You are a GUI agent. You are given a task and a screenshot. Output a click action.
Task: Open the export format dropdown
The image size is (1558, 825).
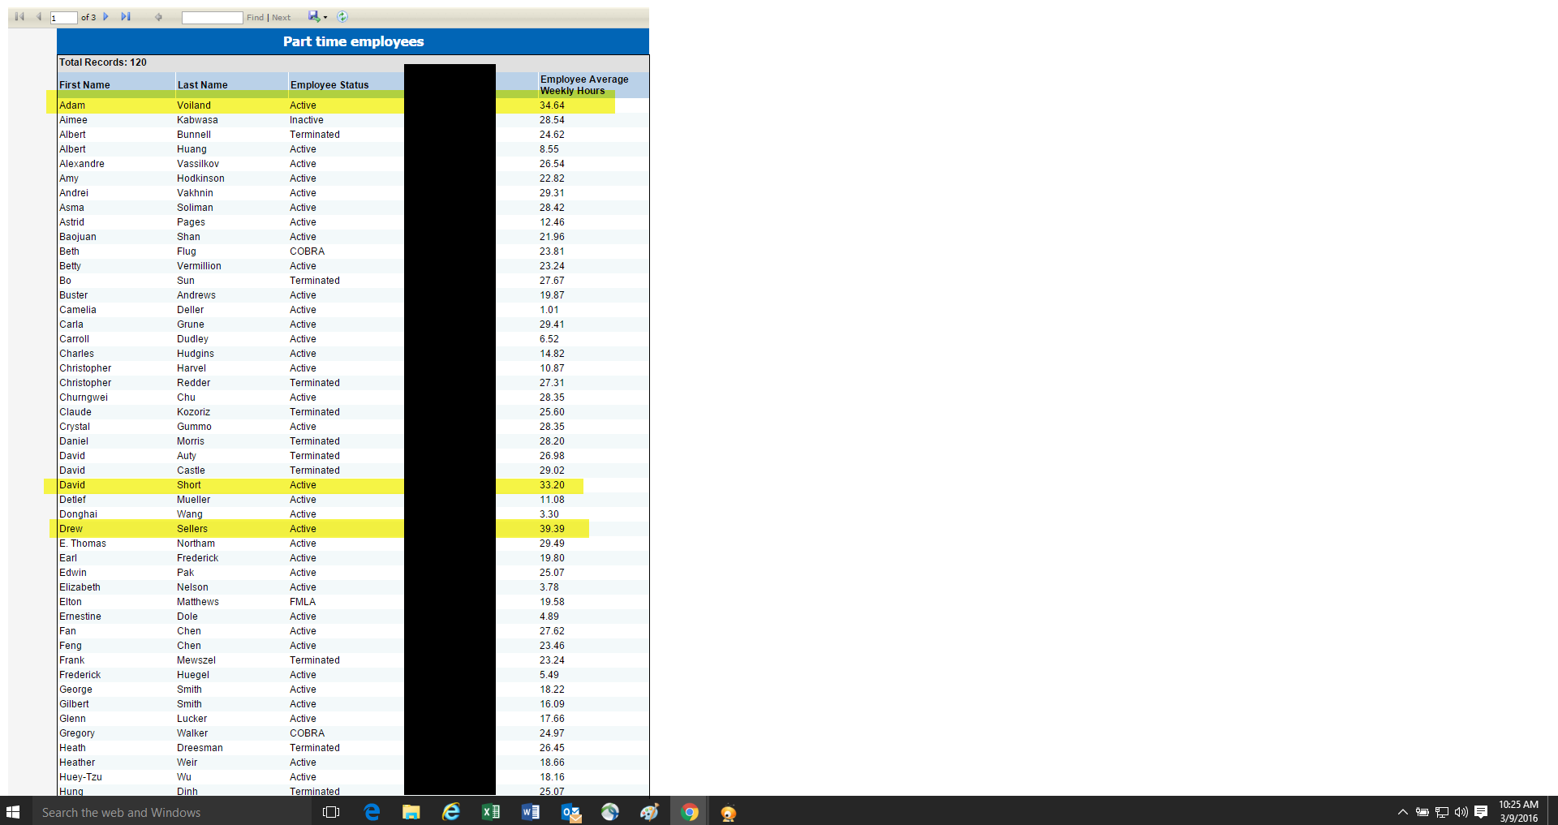(317, 16)
